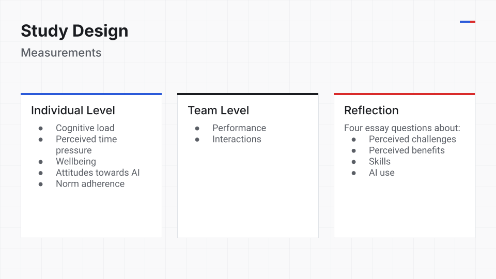The width and height of the screenshot is (496, 279).
Task: Select the Skills bullet item
Action: coord(380,161)
